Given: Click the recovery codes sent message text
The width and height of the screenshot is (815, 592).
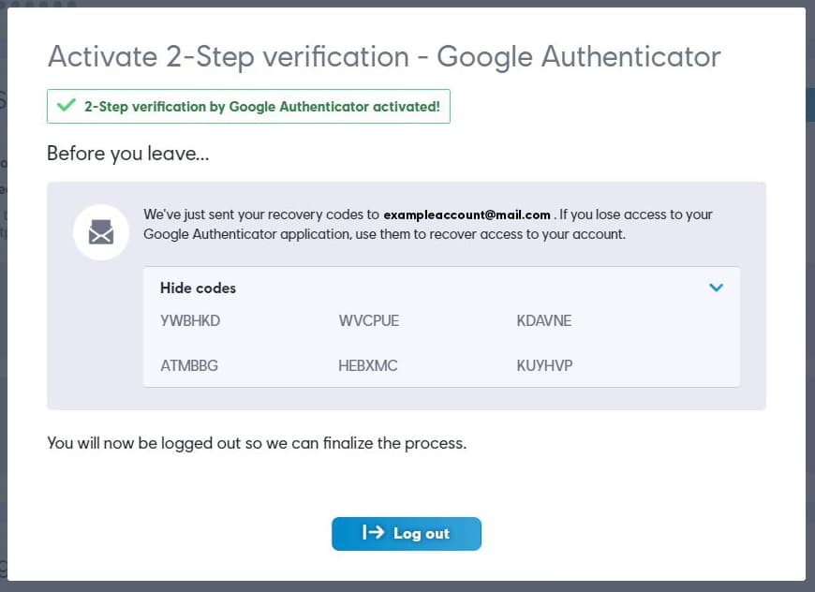Looking at the screenshot, I should pyautogui.click(x=261, y=215).
